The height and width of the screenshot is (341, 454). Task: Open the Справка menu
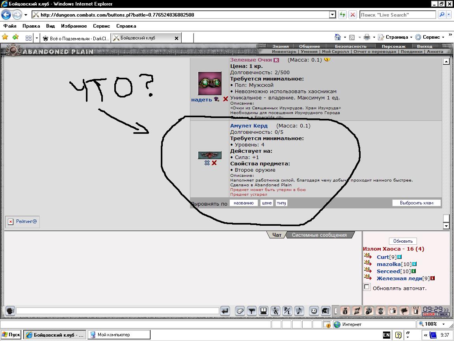126,26
